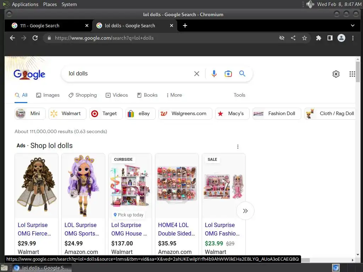
Task: Click the crossed-out eye icon in address bar
Action: tap(282, 38)
